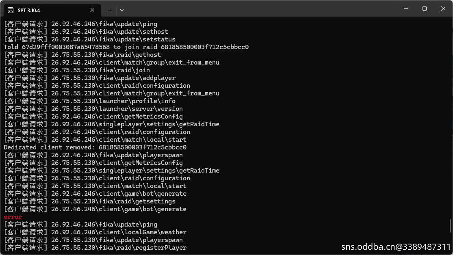The height and width of the screenshot is (255, 453).
Task: Expand the new tab profile dropdown
Action: point(122,10)
